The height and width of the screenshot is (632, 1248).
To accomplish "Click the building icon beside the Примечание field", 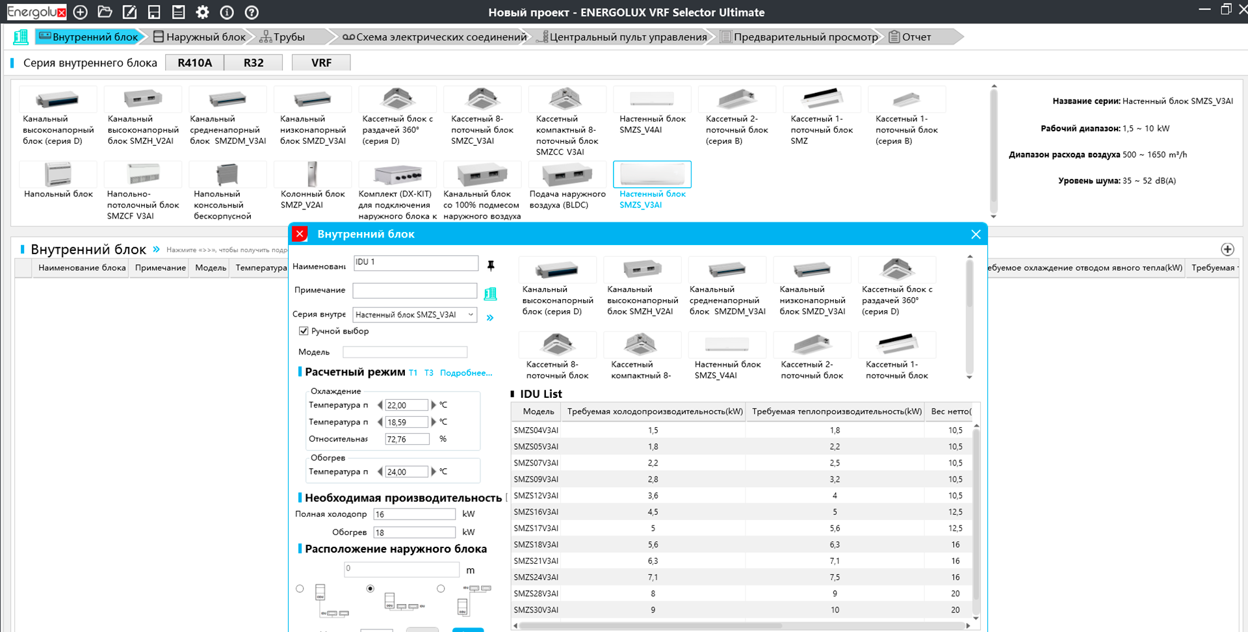I will 491,293.
